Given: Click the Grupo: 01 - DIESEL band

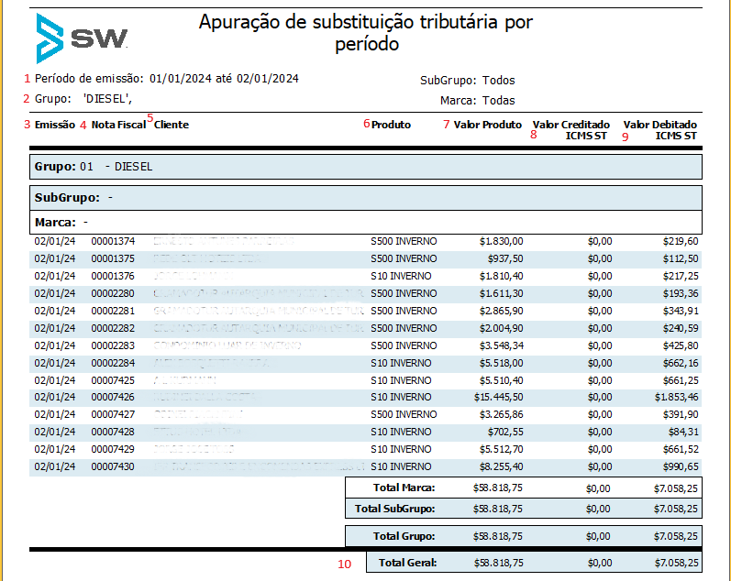Looking at the screenshot, I should (x=365, y=167).
